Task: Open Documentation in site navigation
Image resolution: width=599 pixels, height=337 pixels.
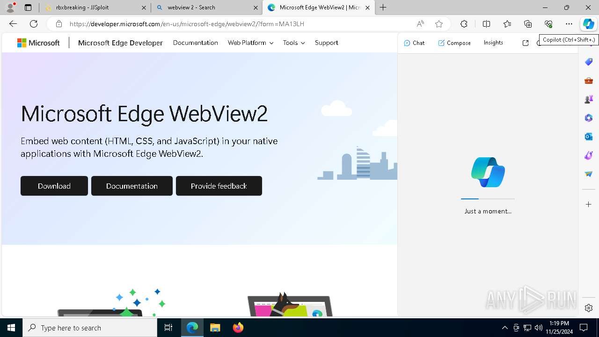Action: coord(196,43)
